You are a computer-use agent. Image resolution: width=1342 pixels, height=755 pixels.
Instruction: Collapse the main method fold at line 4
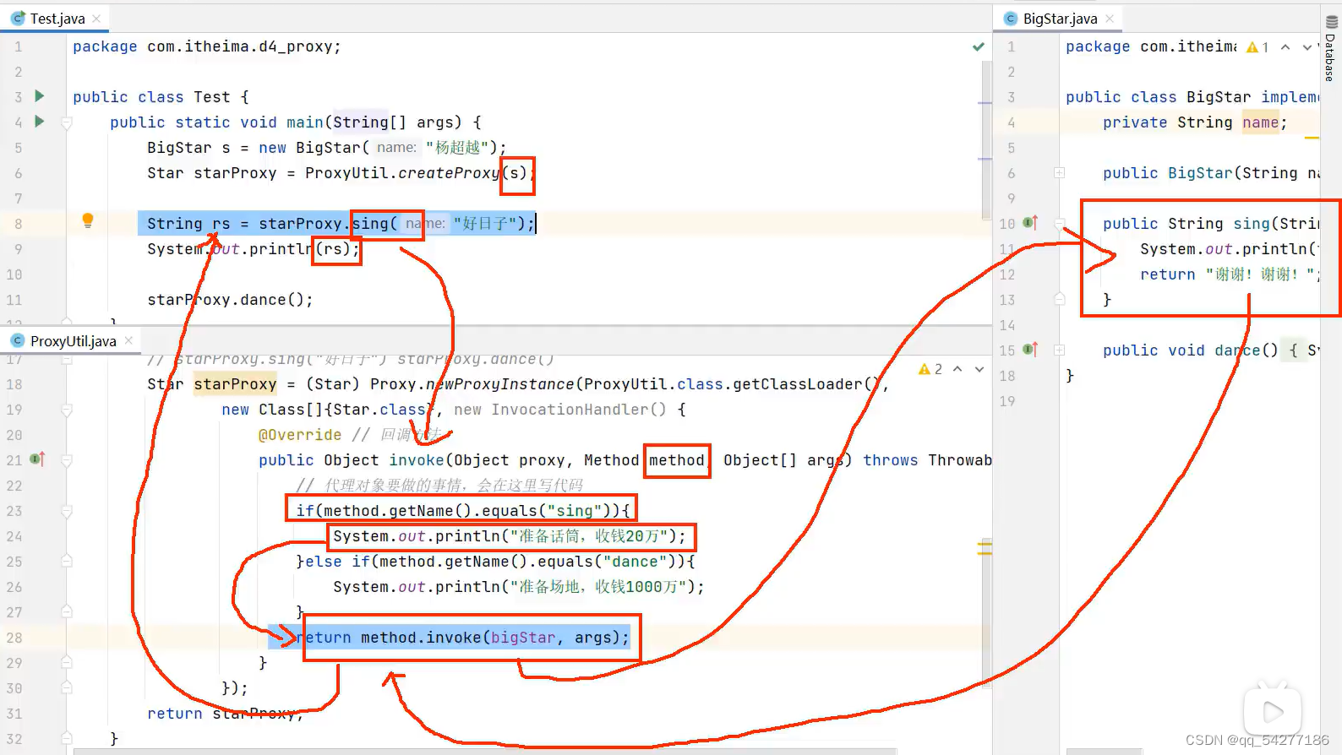pos(67,122)
